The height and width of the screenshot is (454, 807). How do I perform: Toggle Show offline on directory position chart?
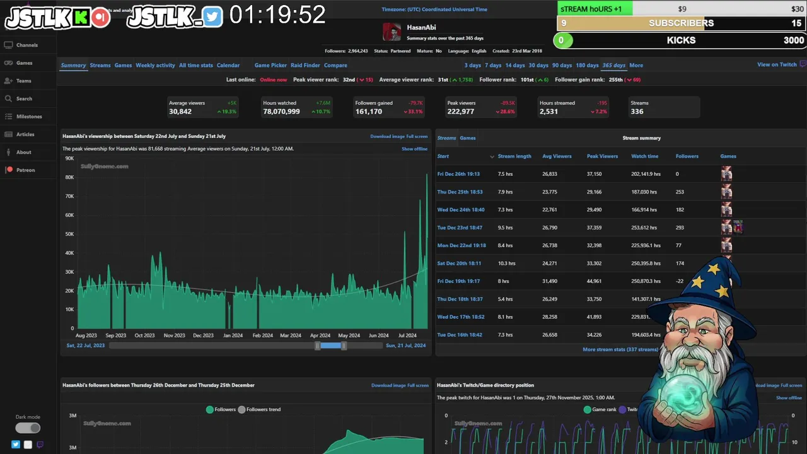[x=789, y=398]
